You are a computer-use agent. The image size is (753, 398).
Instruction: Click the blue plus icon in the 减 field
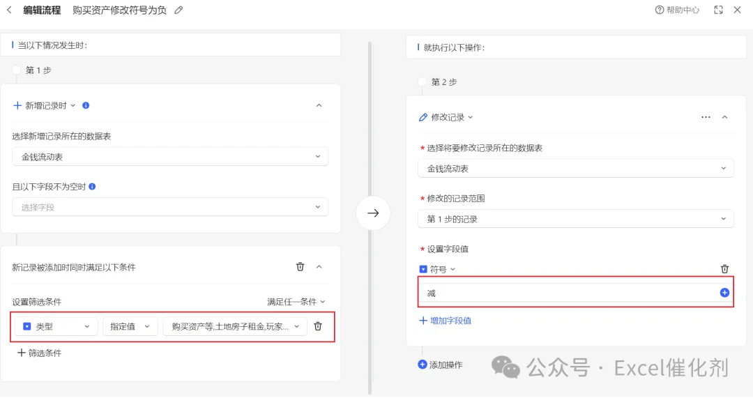(x=724, y=293)
